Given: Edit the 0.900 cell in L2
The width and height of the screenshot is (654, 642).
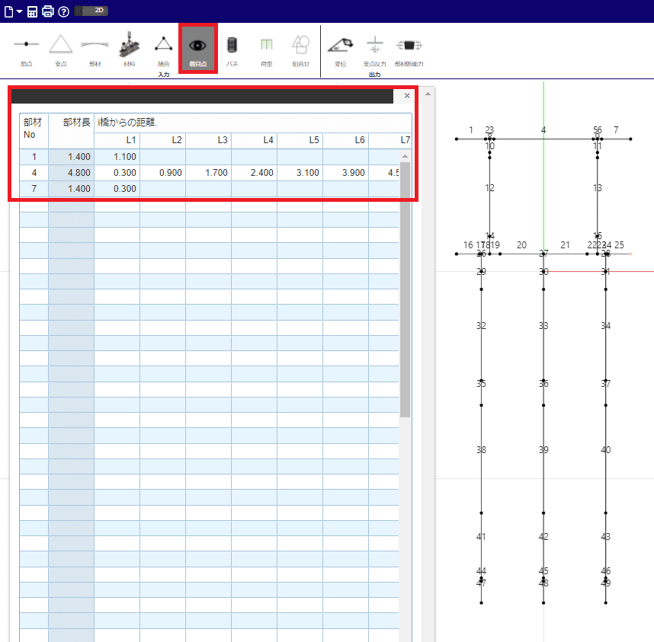Looking at the screenshot, I should coord(163,172).
